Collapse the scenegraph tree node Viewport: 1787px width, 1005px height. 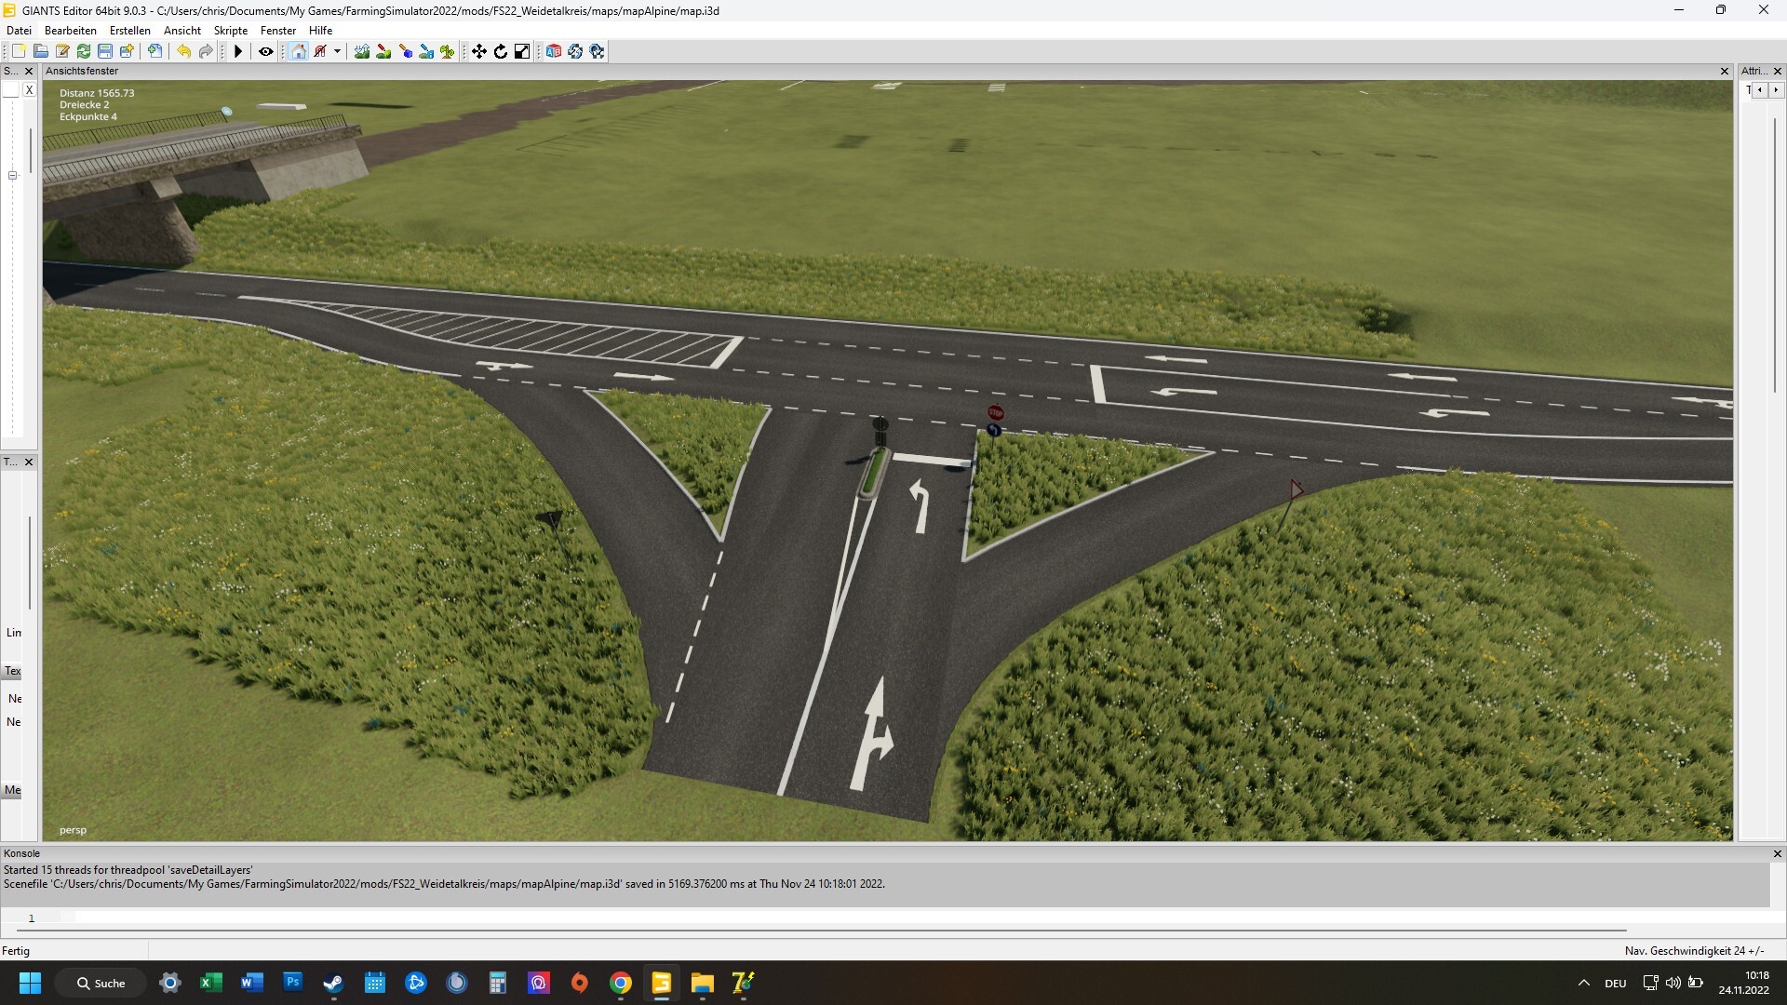(12, 175)
